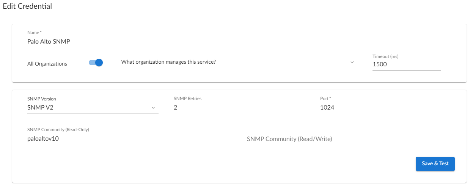The height and width of the screenshot is (188, 470).
Task: Click the All Organizations label text
Action: pyautogui.click(x=47, y=64)
